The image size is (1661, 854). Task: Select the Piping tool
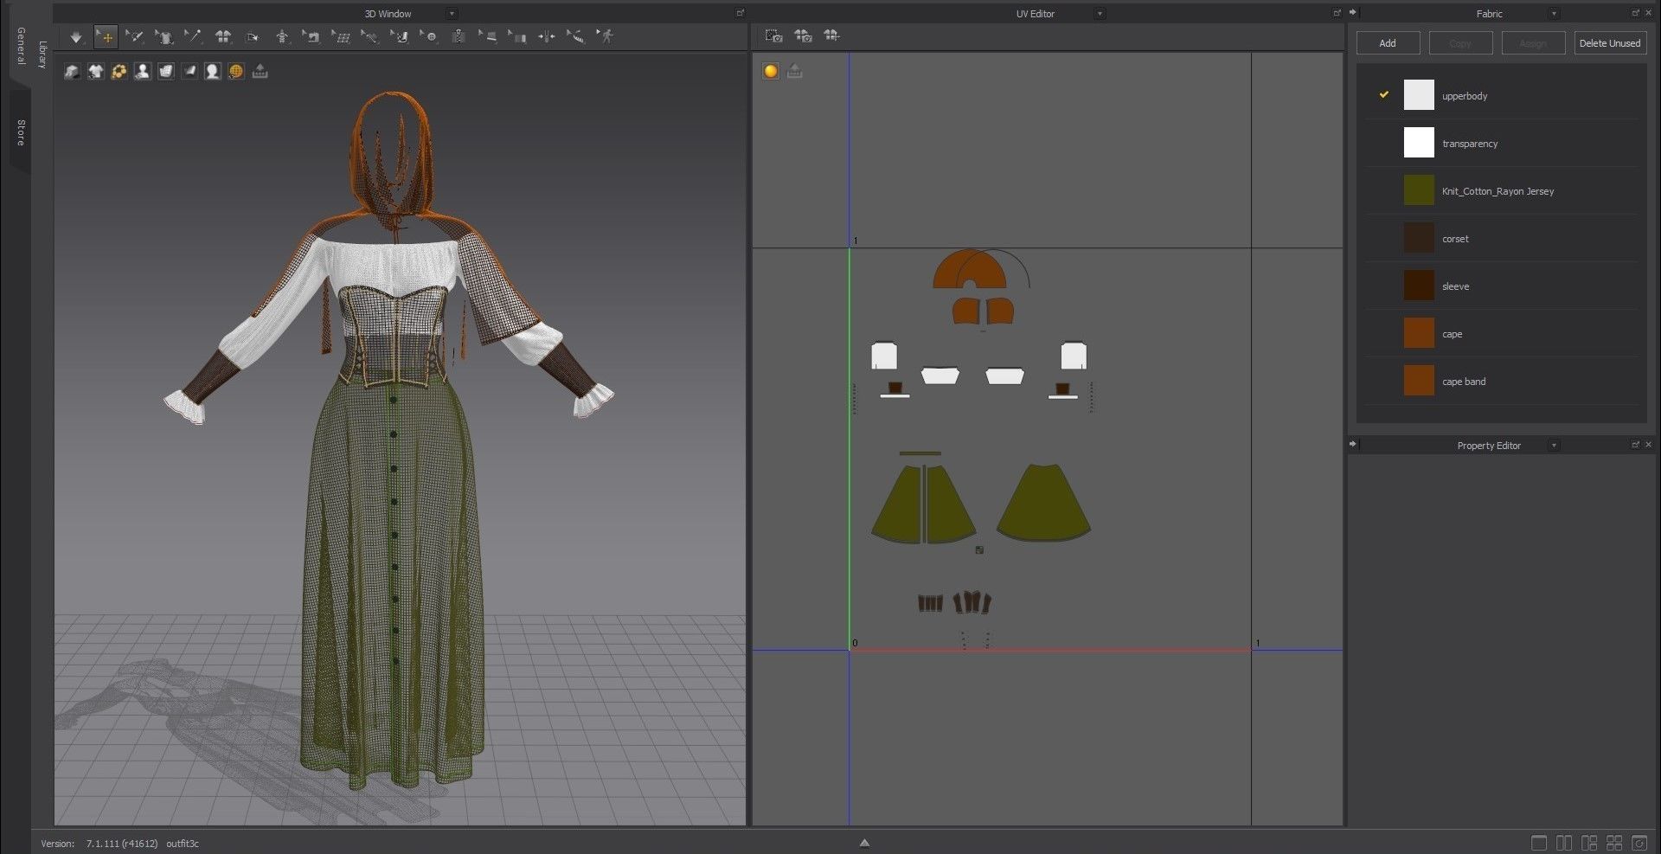(x=488, y=36)
